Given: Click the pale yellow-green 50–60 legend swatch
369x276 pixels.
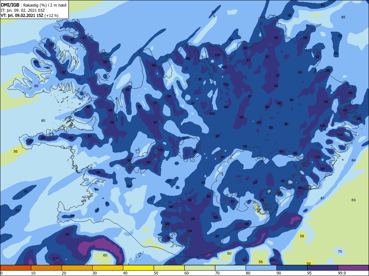Looking at the screenshot, I should [169, 268].
